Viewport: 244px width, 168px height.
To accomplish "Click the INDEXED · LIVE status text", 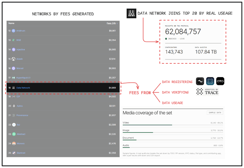I will point(176,39).
